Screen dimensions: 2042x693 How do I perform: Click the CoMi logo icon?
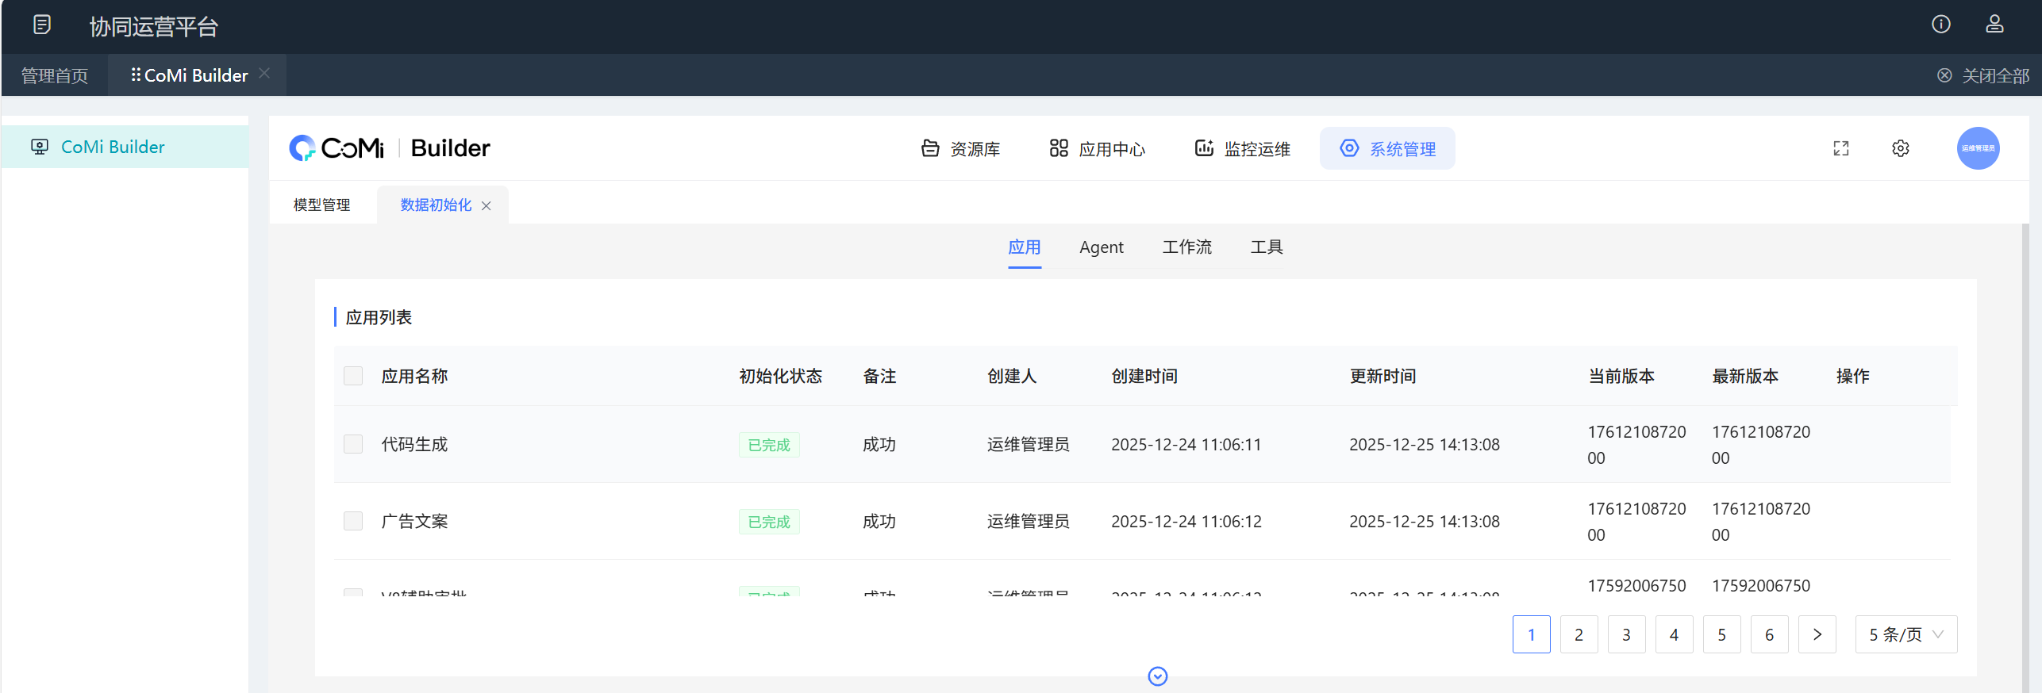point(302,148)
